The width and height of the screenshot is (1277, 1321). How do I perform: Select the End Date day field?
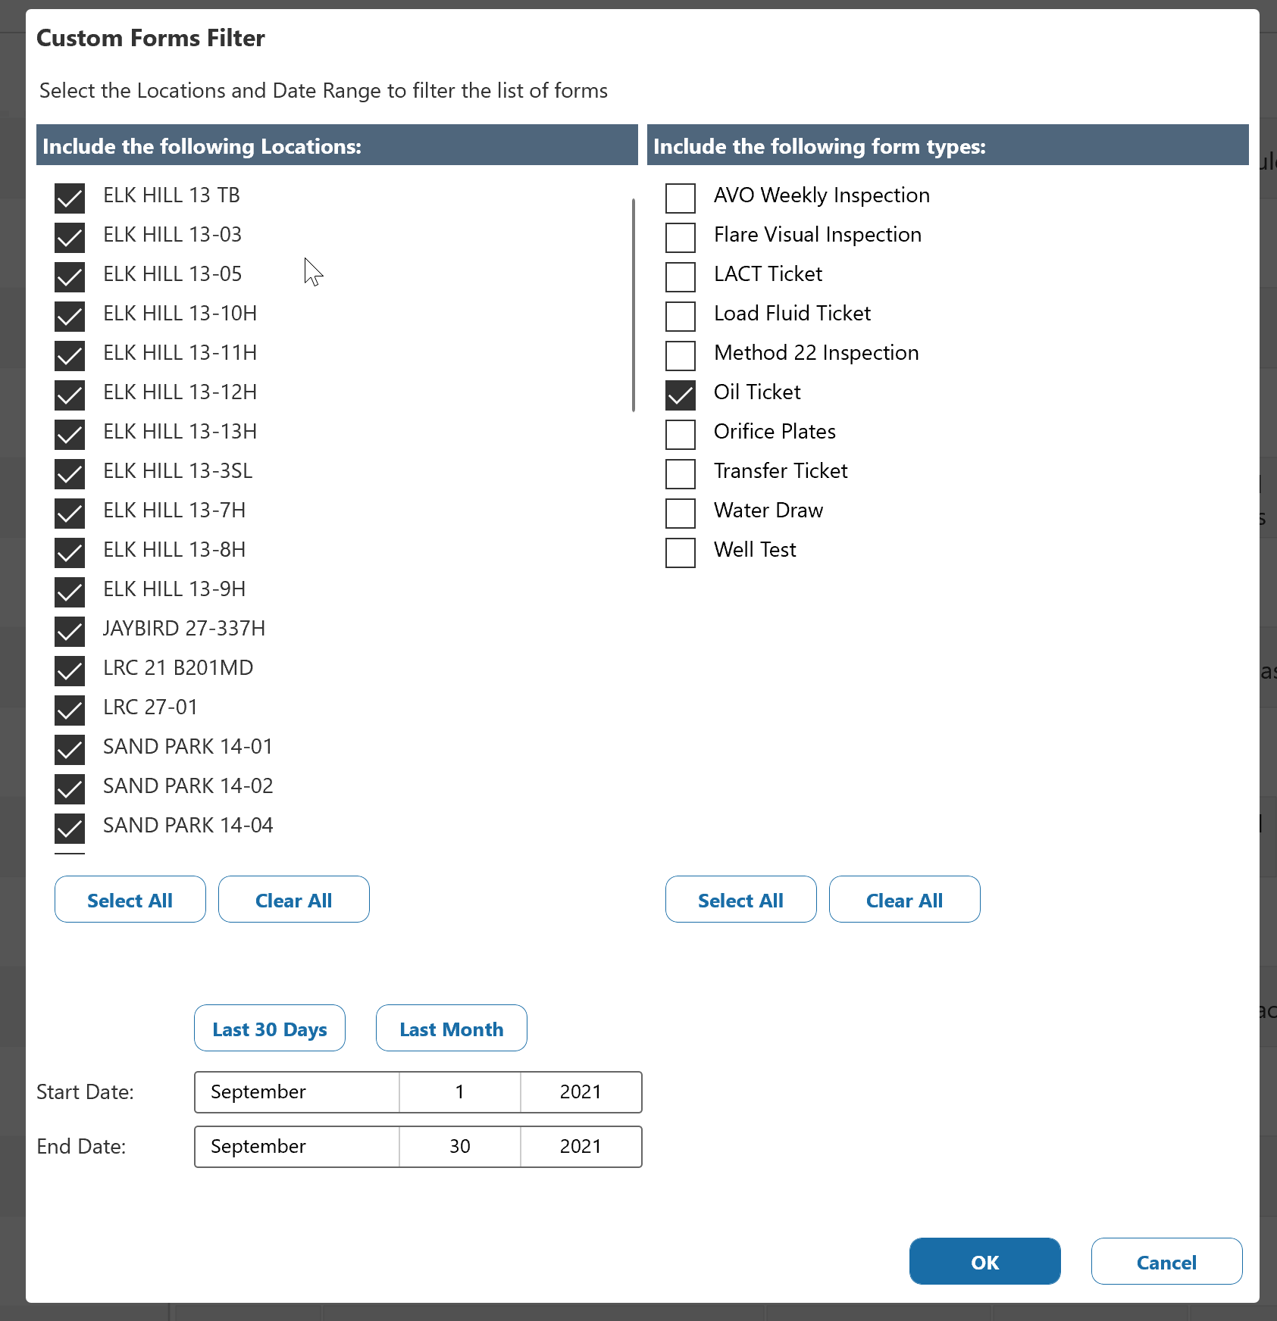tap(459, 1147)
